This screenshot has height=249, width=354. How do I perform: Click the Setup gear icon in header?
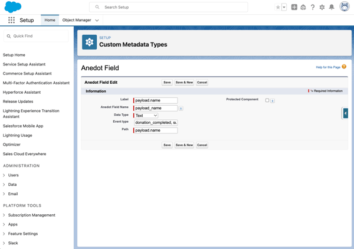click(322, 7)
